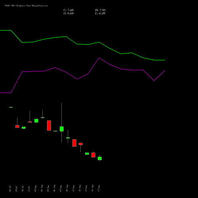Click the chart title at top left

coord(26,6)
